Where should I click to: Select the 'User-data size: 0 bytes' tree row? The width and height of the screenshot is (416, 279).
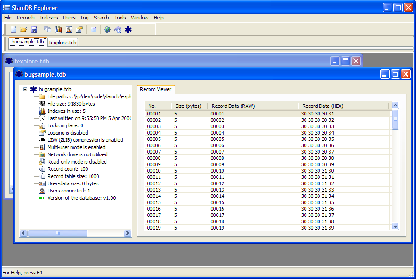coord(73,183)
